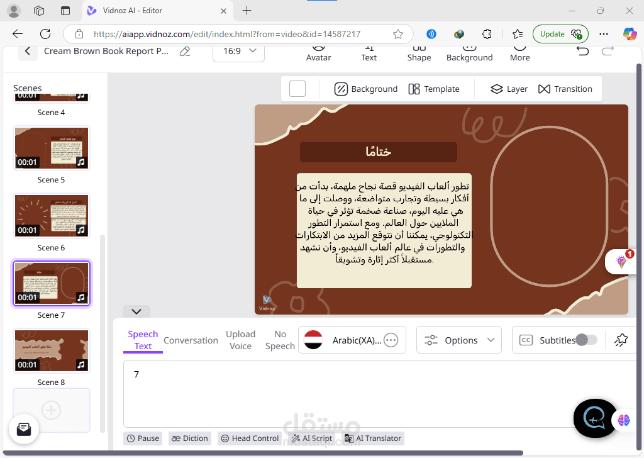644x458 pixels.
Task: Open Arabic(XA) voice selector
Action: pyautogui.click(x=352, y=340)
